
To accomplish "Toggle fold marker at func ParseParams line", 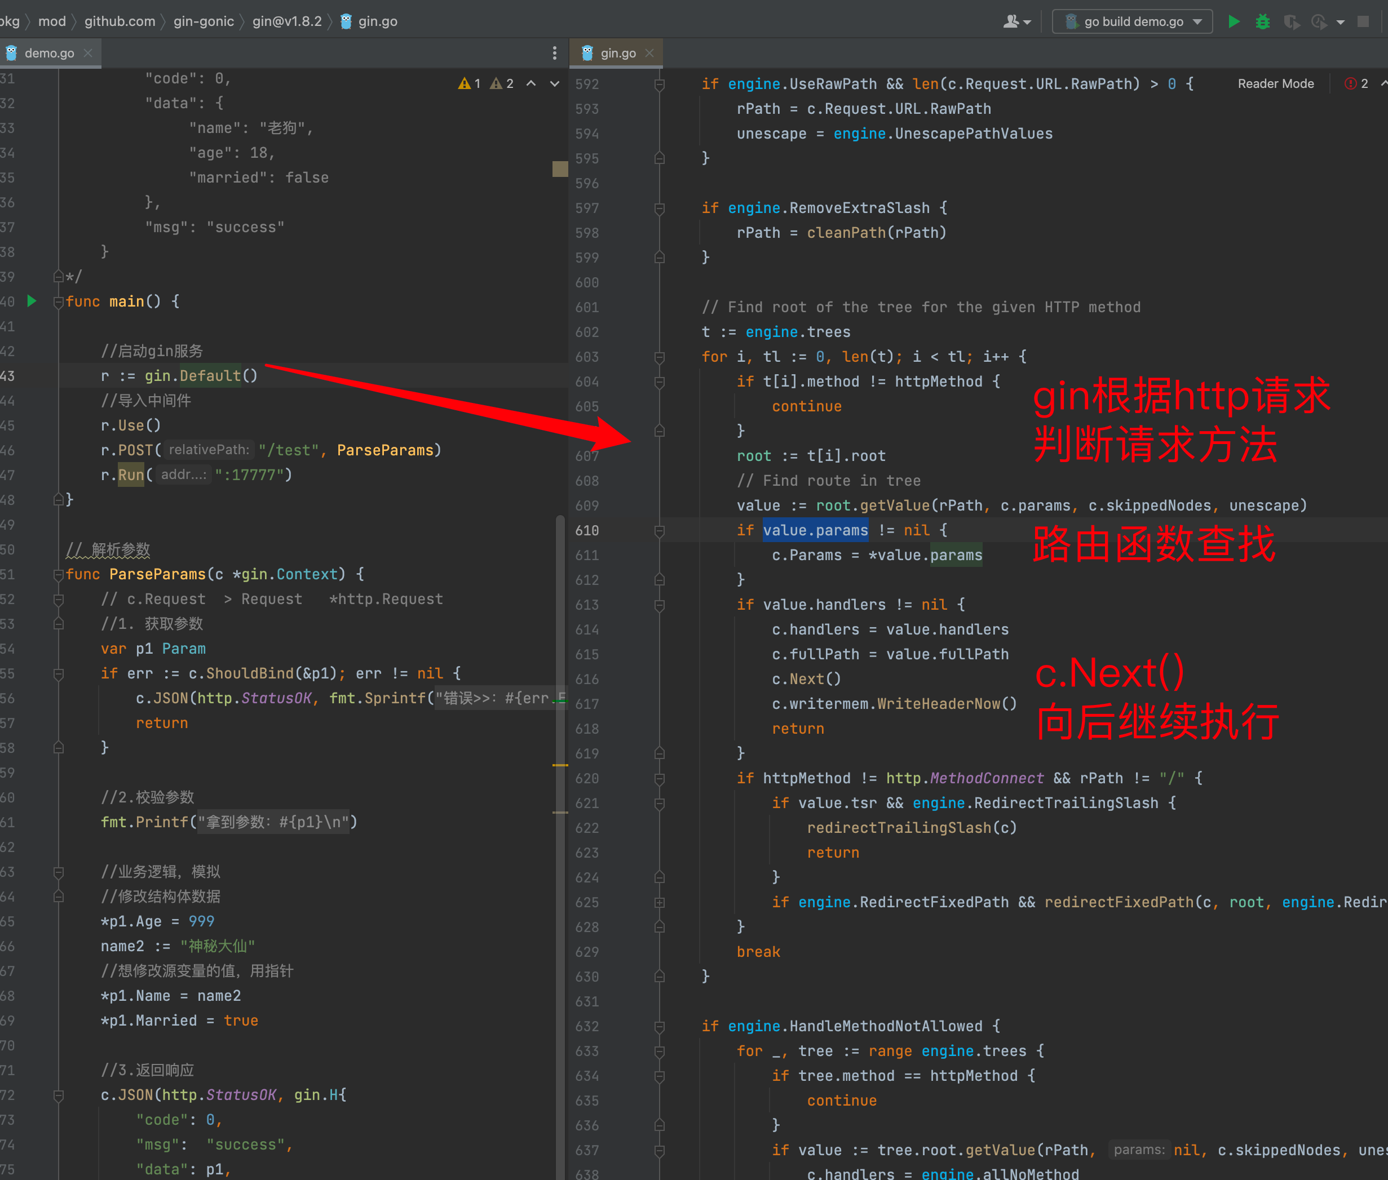I will point(58,575).
